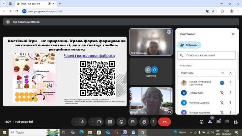Go forward in Chrome navigation
The height and width of the screenshot is (136, 242).
point(10,11)
